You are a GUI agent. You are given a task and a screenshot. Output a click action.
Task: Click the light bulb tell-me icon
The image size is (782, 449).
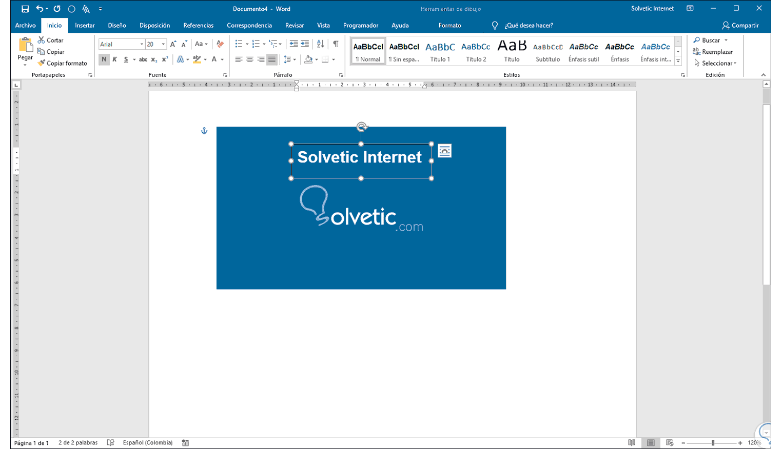(x=495, y=25)
